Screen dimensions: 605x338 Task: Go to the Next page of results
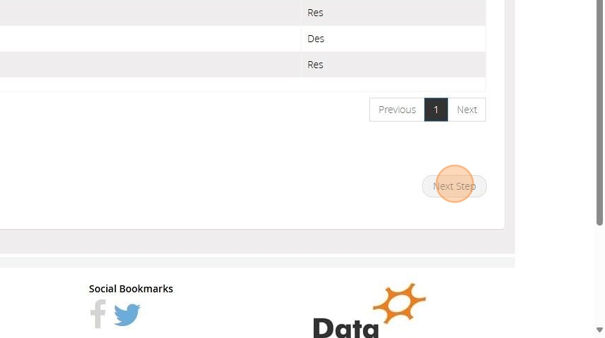click(x=467, y=110)
